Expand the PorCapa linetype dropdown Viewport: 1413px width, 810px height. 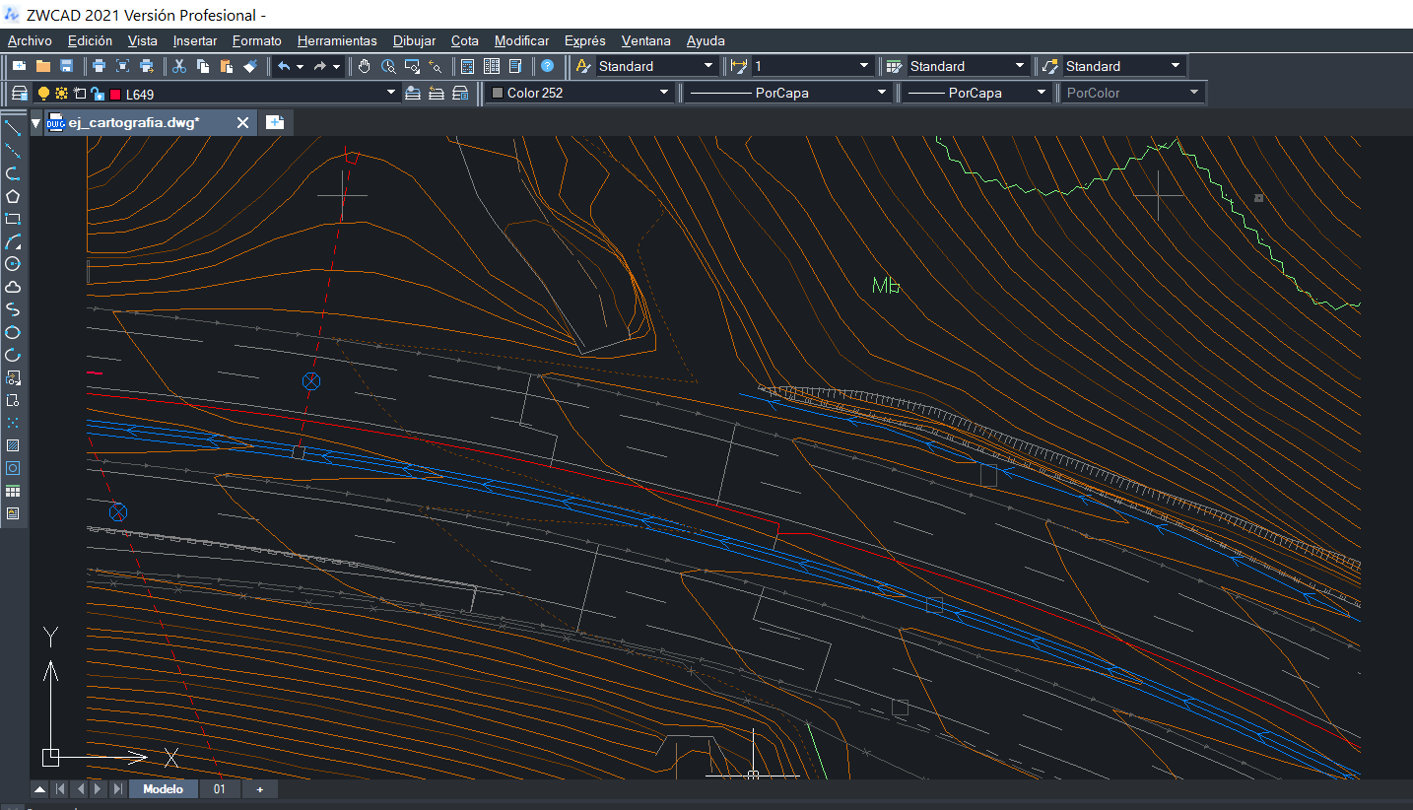(x=882, y=93)
